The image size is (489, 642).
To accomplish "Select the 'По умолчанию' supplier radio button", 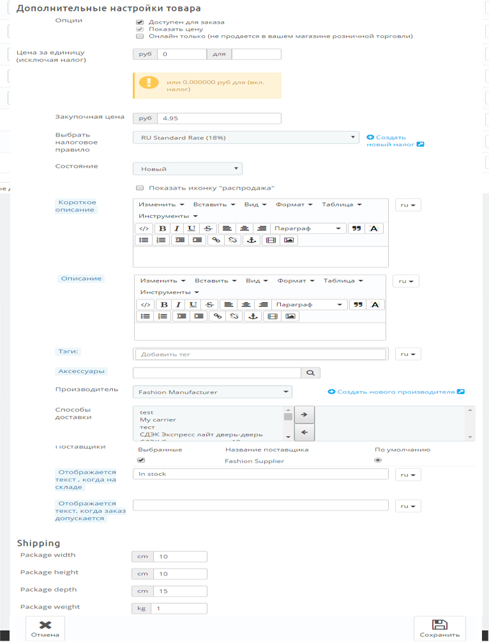I will click(378, 460).
